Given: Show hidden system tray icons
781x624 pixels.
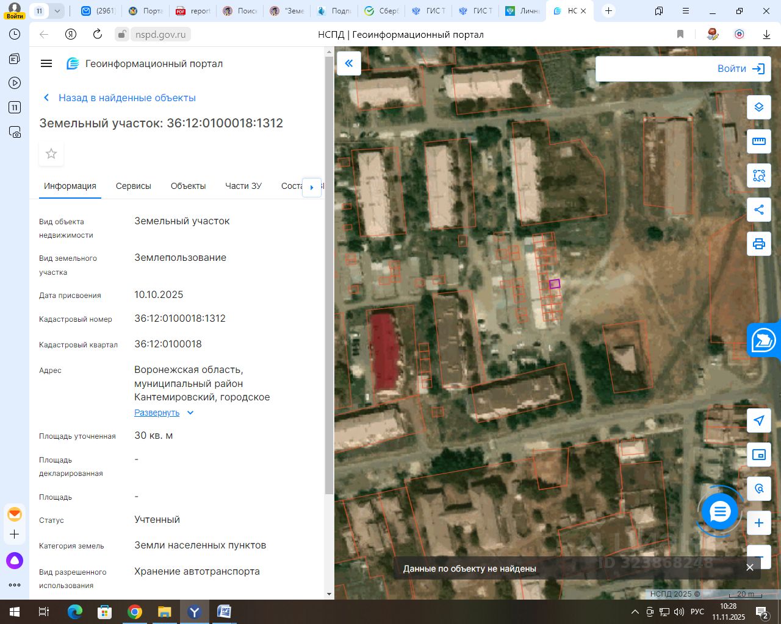Looking at the screenshot, I should (635, 612).
